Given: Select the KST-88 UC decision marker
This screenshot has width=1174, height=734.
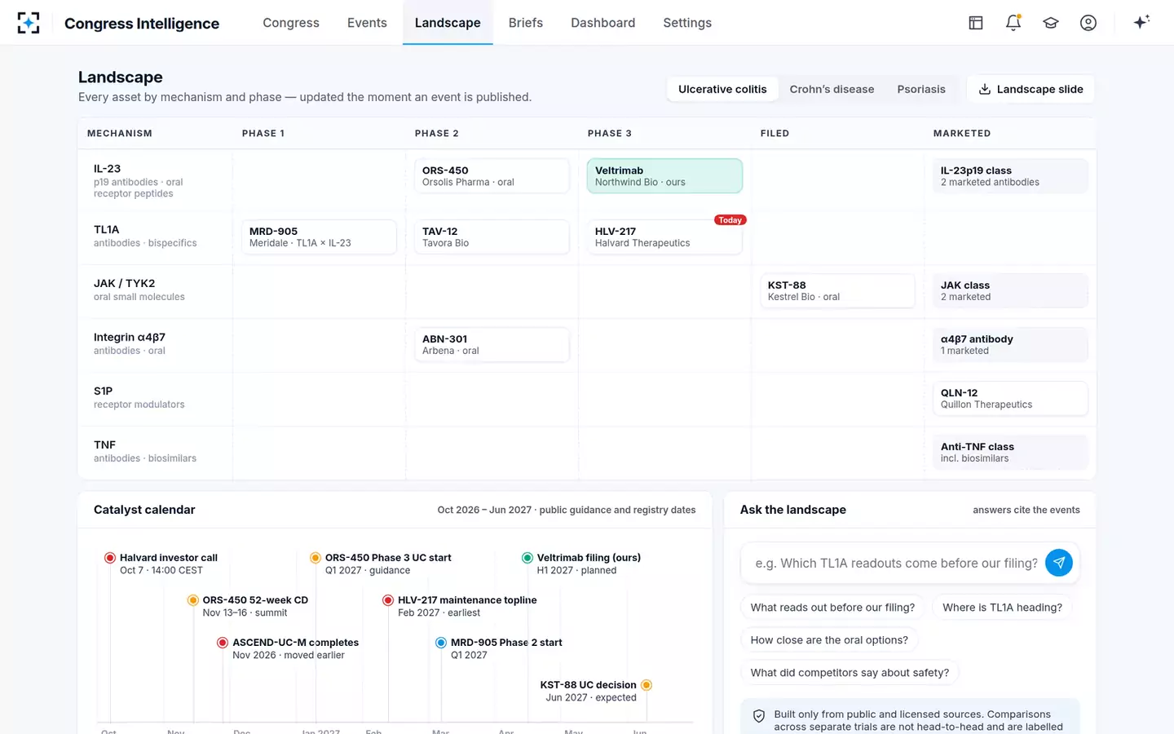Looking at the screenshot, I should [x=647, y=685].
